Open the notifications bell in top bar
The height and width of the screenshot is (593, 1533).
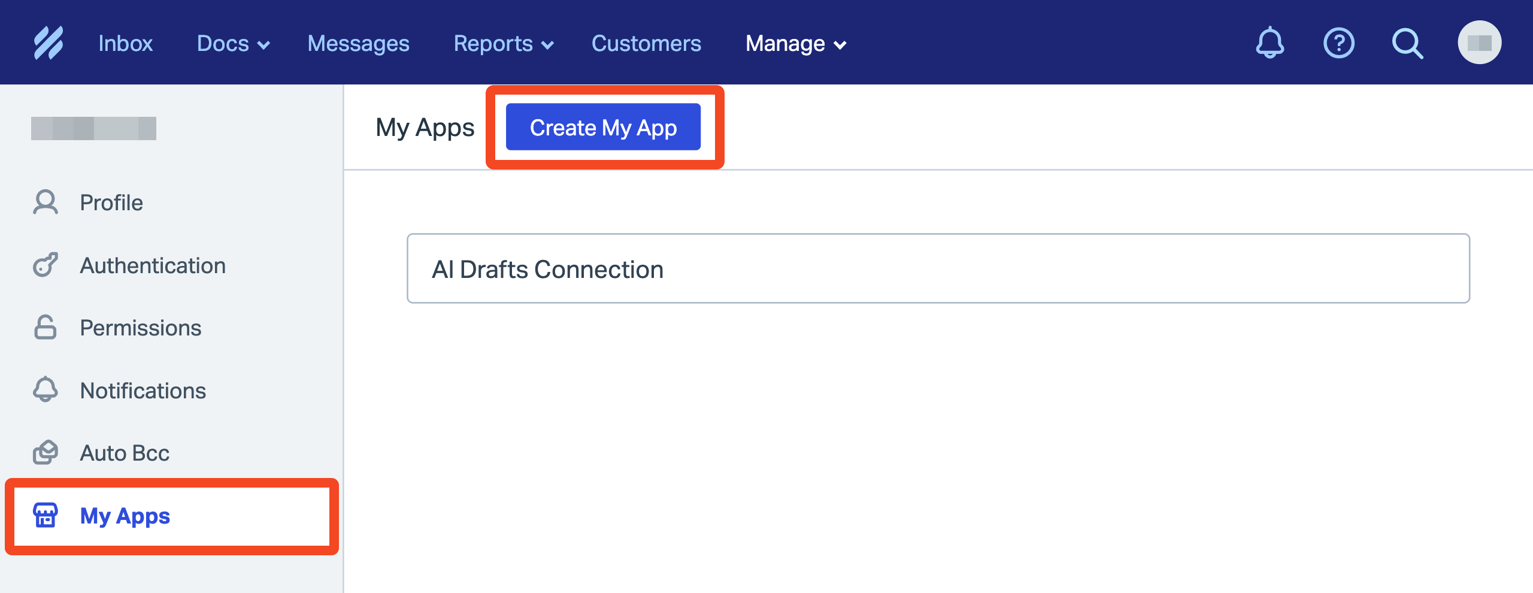(x=1270, y=43)
